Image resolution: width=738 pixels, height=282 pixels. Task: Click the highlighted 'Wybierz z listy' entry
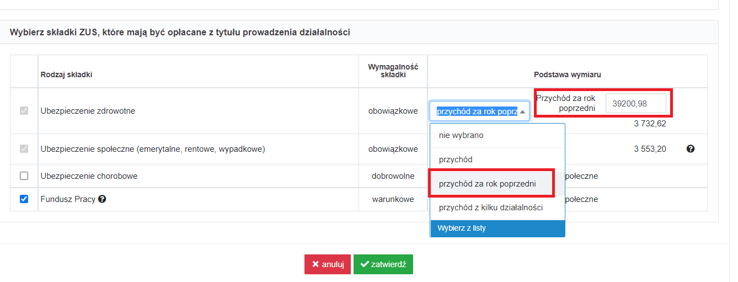pyautogui.click(x=498, y=228)
